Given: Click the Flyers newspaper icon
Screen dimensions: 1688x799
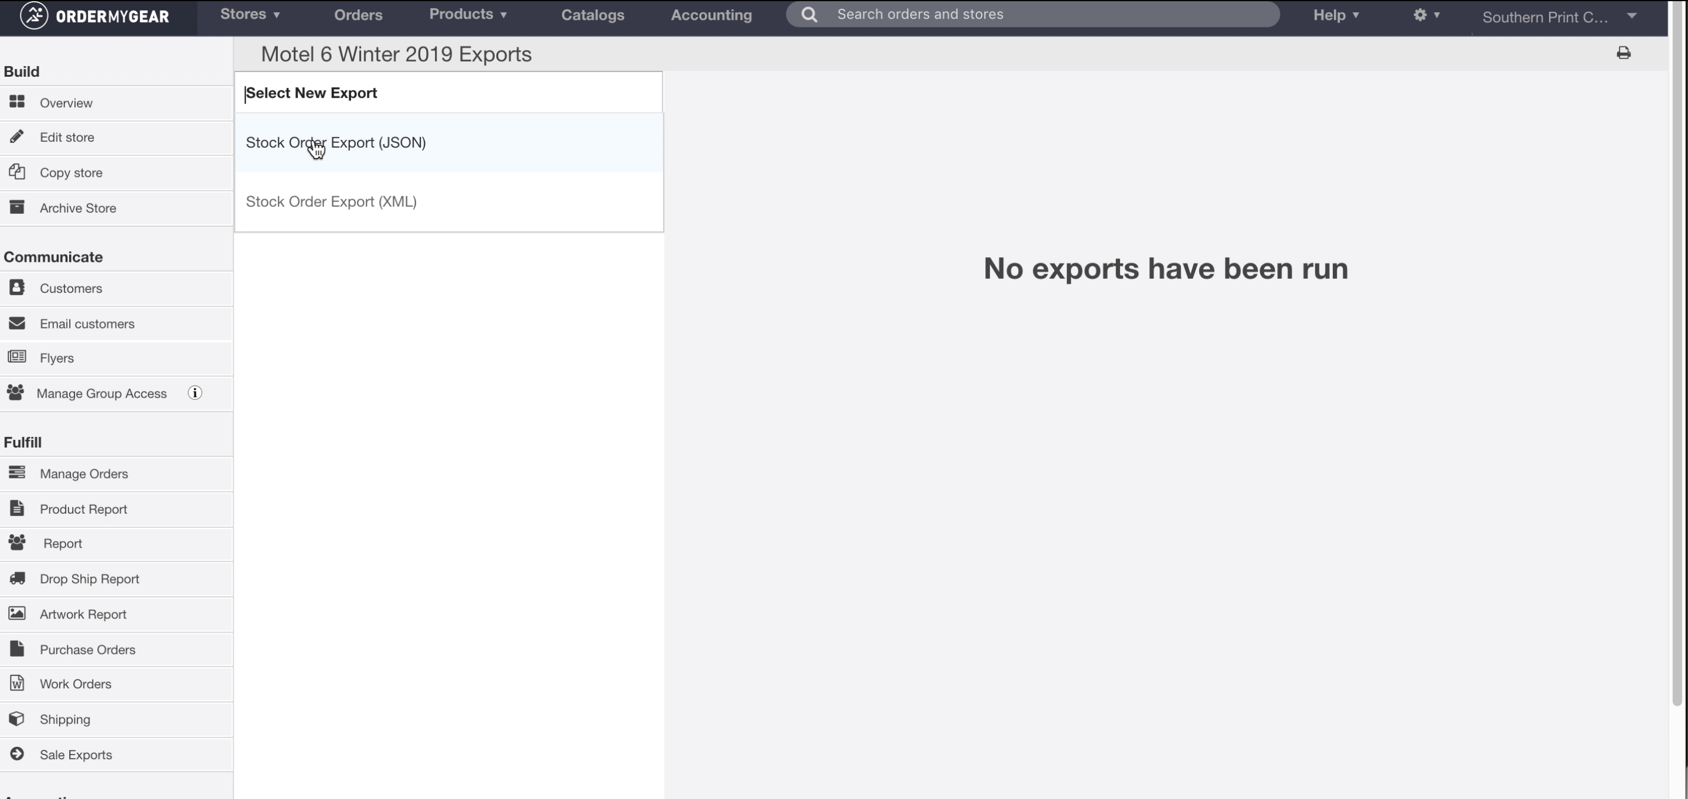Looking at the screenshot, I should point(17,357).
